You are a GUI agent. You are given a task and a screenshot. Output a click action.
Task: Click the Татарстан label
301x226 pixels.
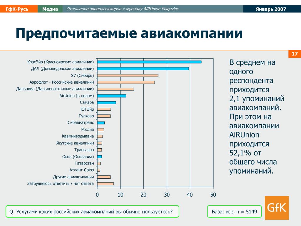point(84,163)
